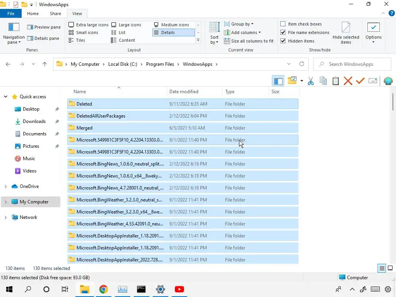396x297 pixels.
Task: Click the file list vertical scrollbar
Action: tap(393, 102)
